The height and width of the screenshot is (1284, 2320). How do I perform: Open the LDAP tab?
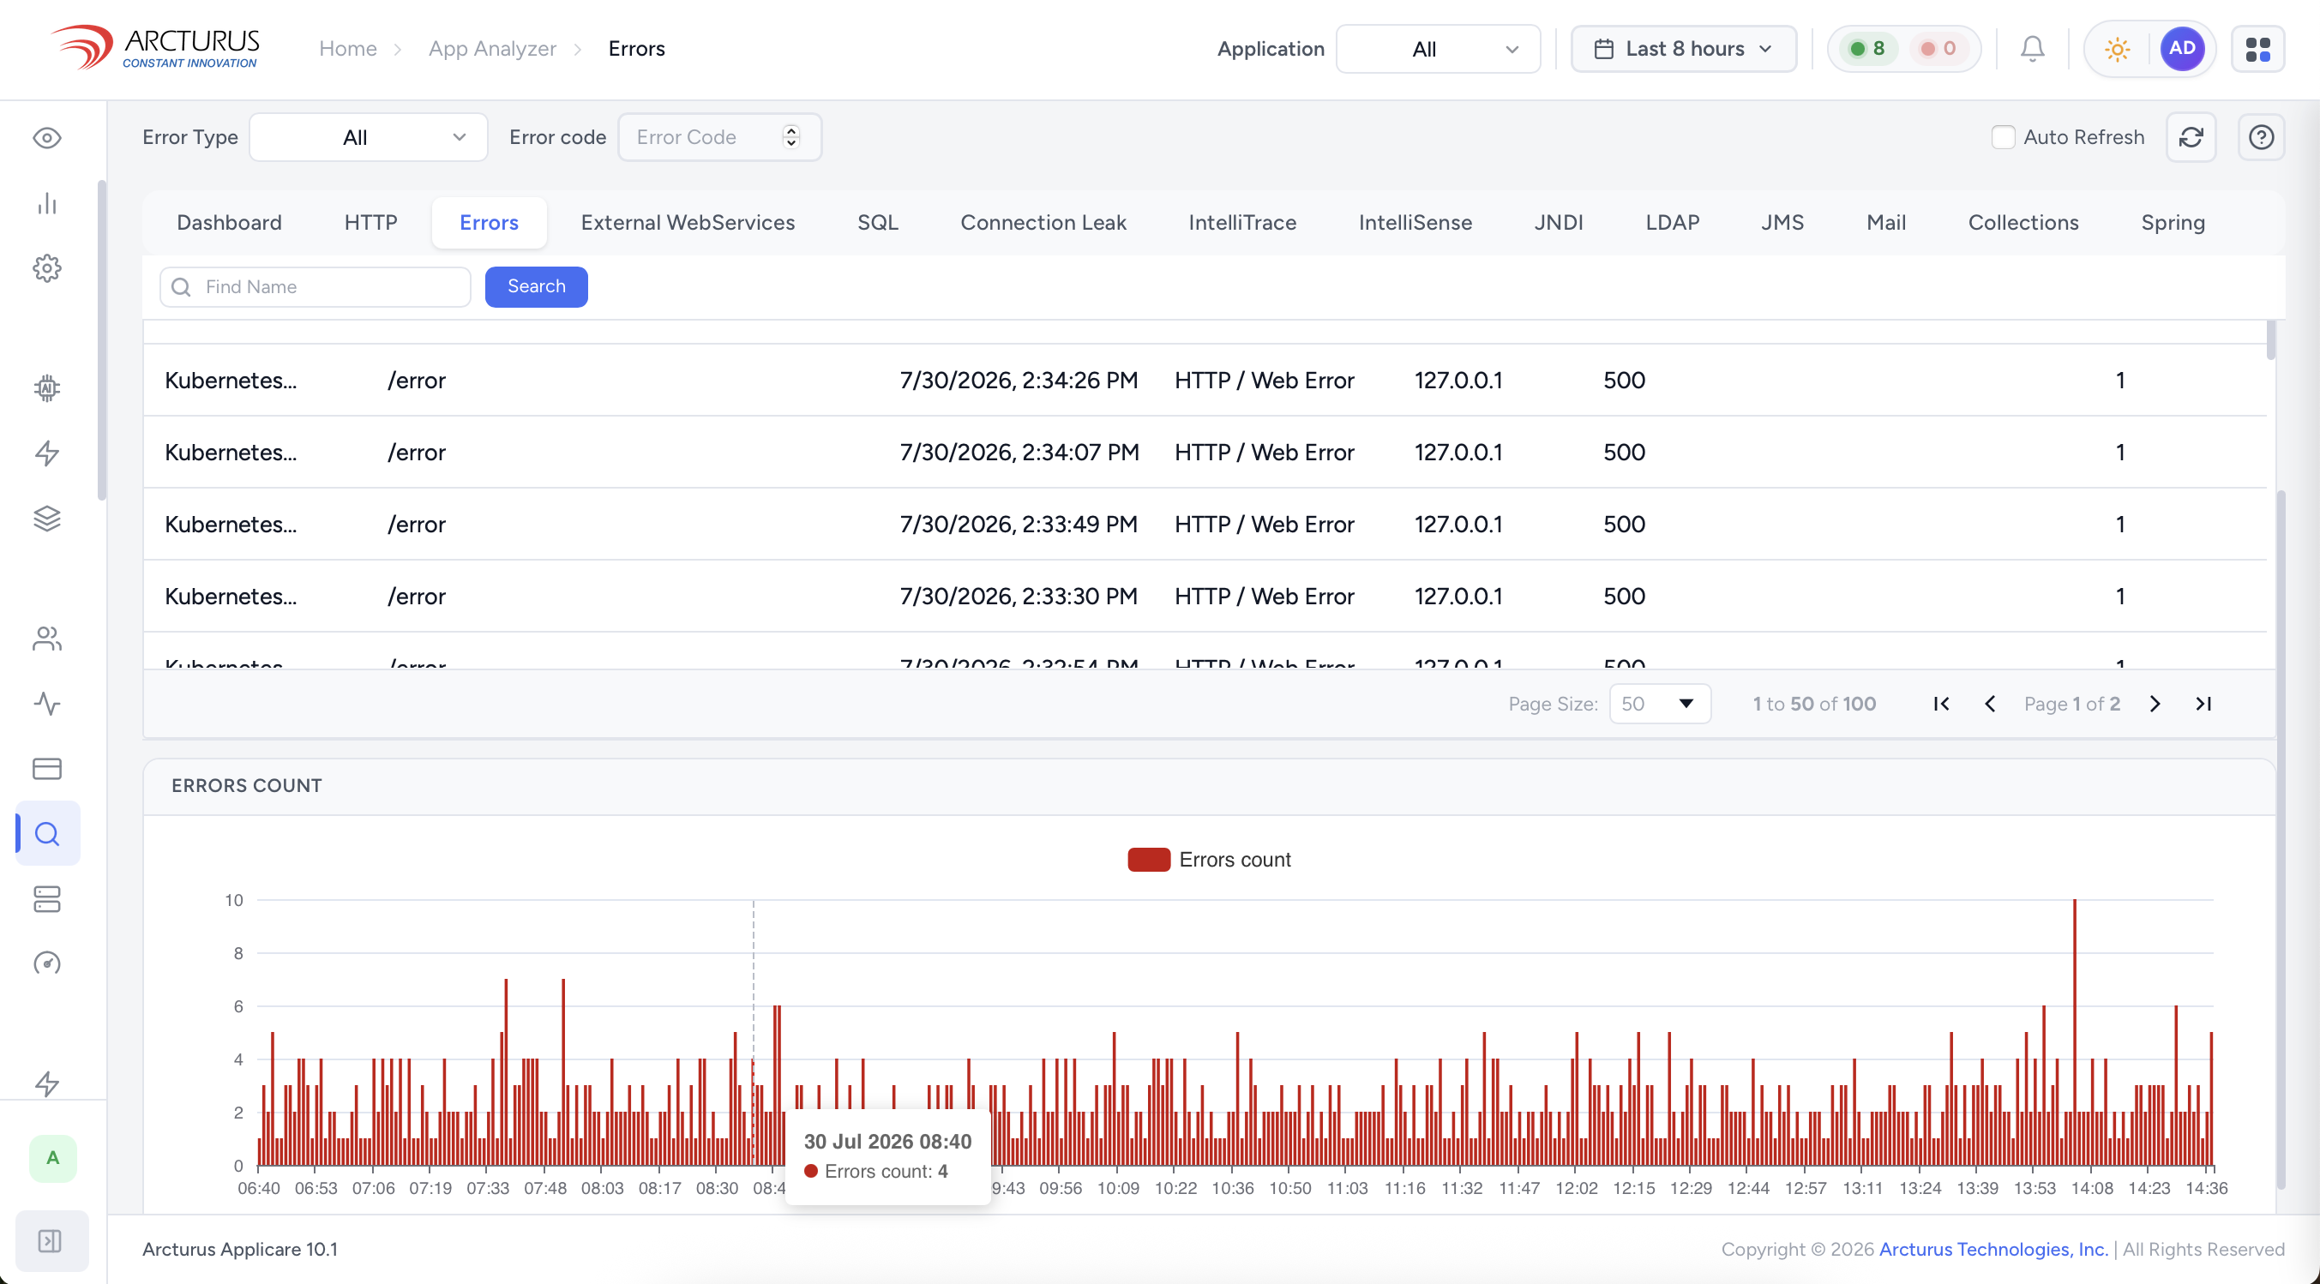coord(1673,222)
